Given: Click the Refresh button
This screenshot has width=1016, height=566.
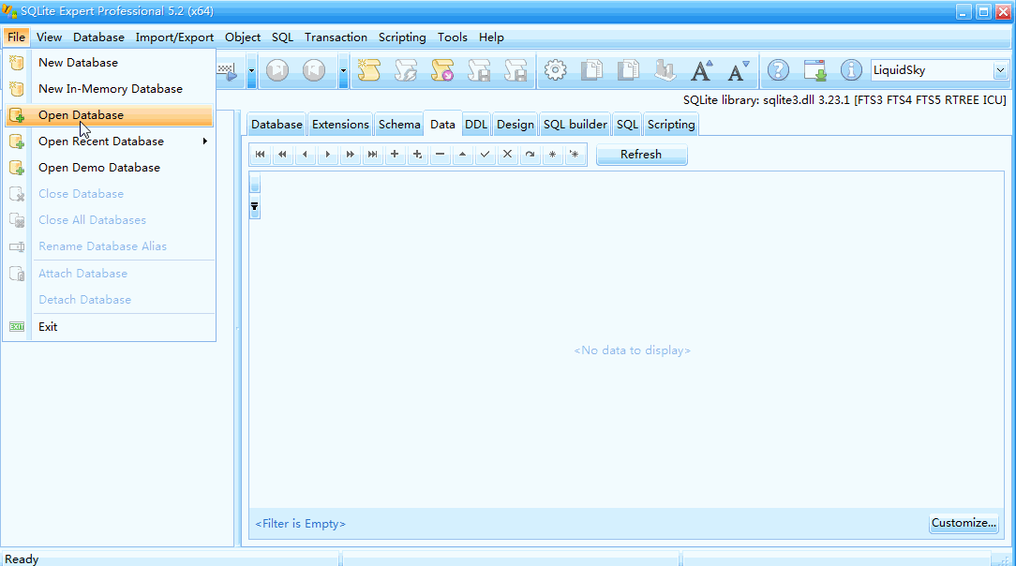Looking at the screenshot, I should 641,155.
